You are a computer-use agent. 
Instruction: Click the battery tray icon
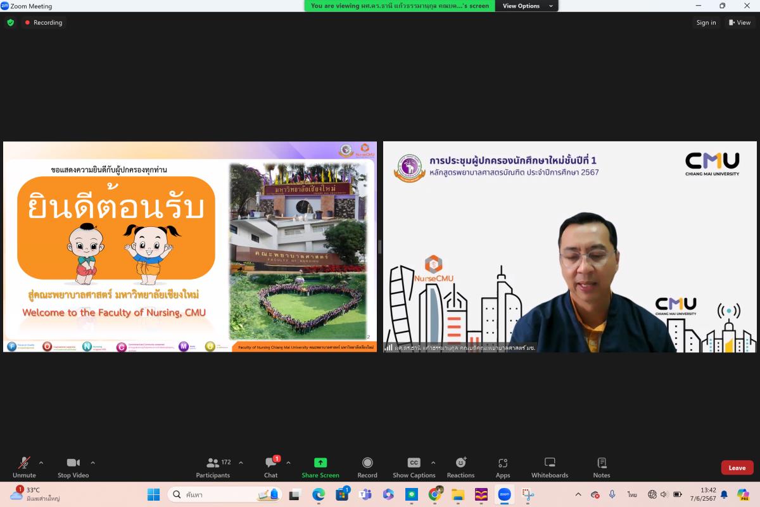pyautogui.click(x=677, y=494)
